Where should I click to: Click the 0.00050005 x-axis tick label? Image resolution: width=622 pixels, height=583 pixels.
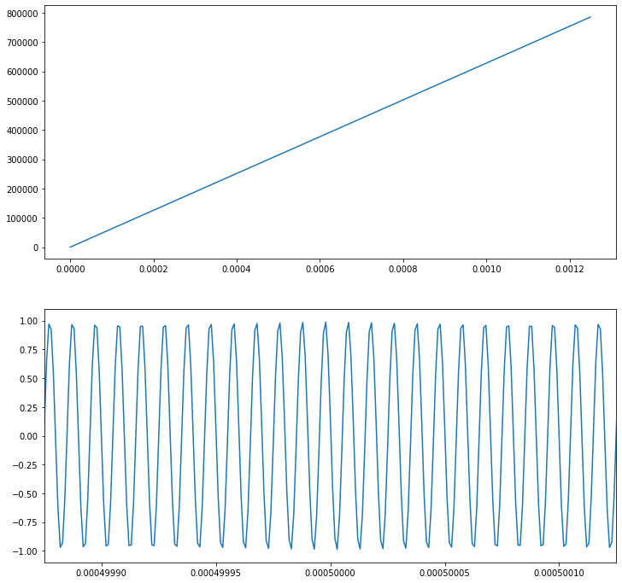click(x=445, y=573)
